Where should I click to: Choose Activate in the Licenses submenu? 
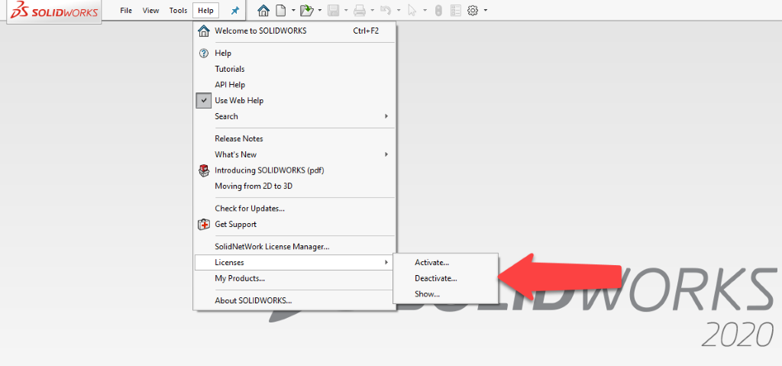coord(431,262)
